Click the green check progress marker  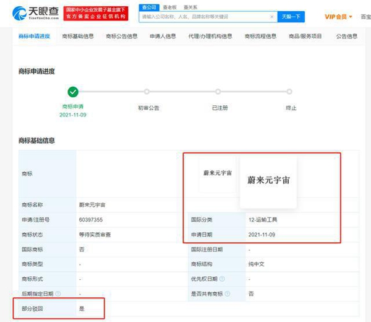click(x=73, y=92)
